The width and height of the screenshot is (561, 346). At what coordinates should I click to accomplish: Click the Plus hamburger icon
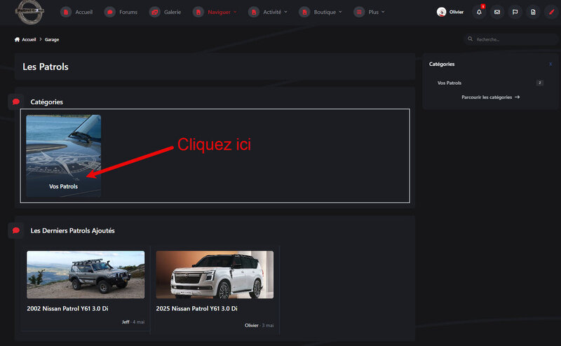359,12
